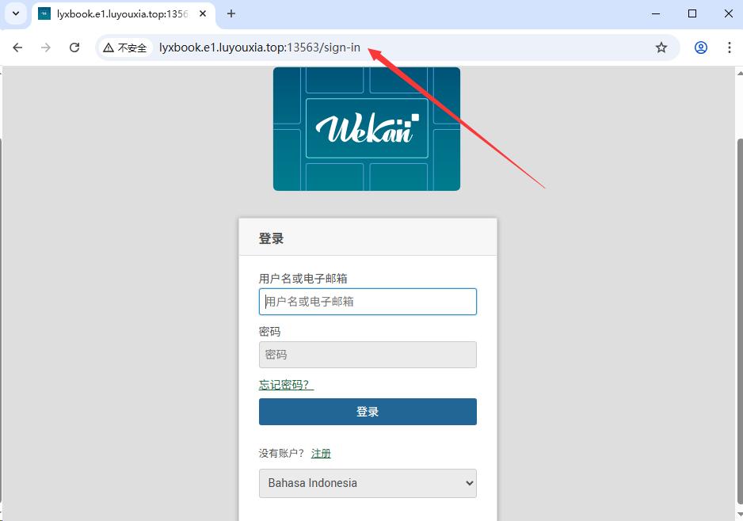Open the 注册 sign-up link

[x=321, y=453]
